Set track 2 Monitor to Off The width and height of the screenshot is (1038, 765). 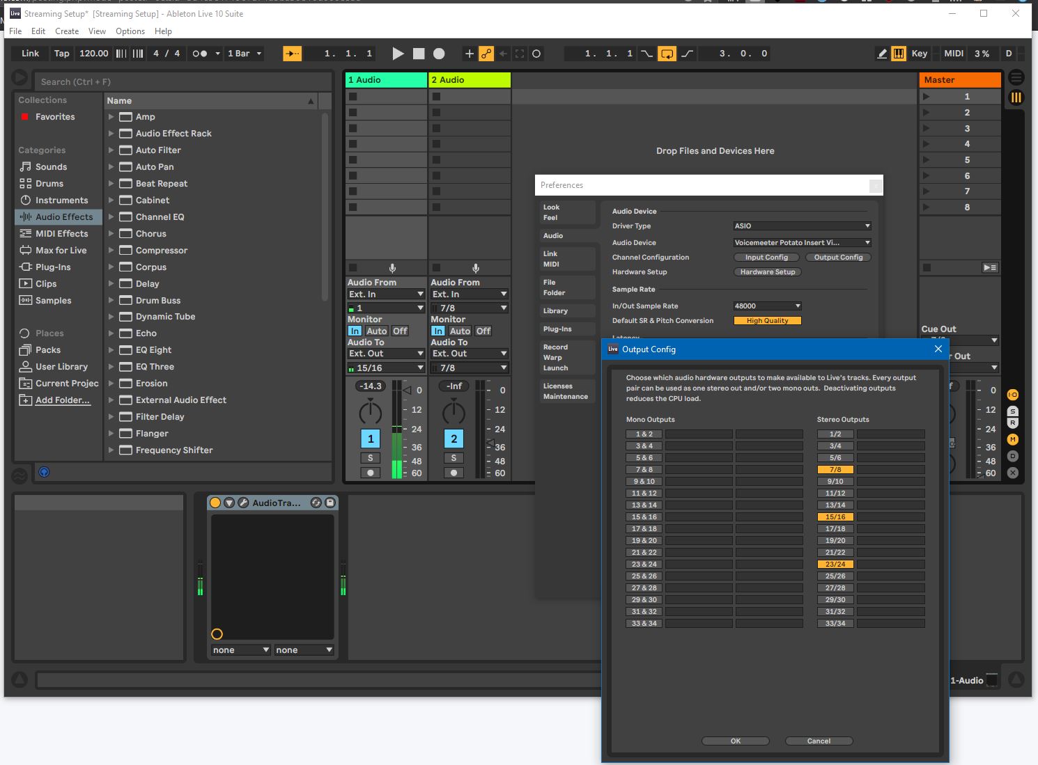pyautogui.click(x=483, y=331)
